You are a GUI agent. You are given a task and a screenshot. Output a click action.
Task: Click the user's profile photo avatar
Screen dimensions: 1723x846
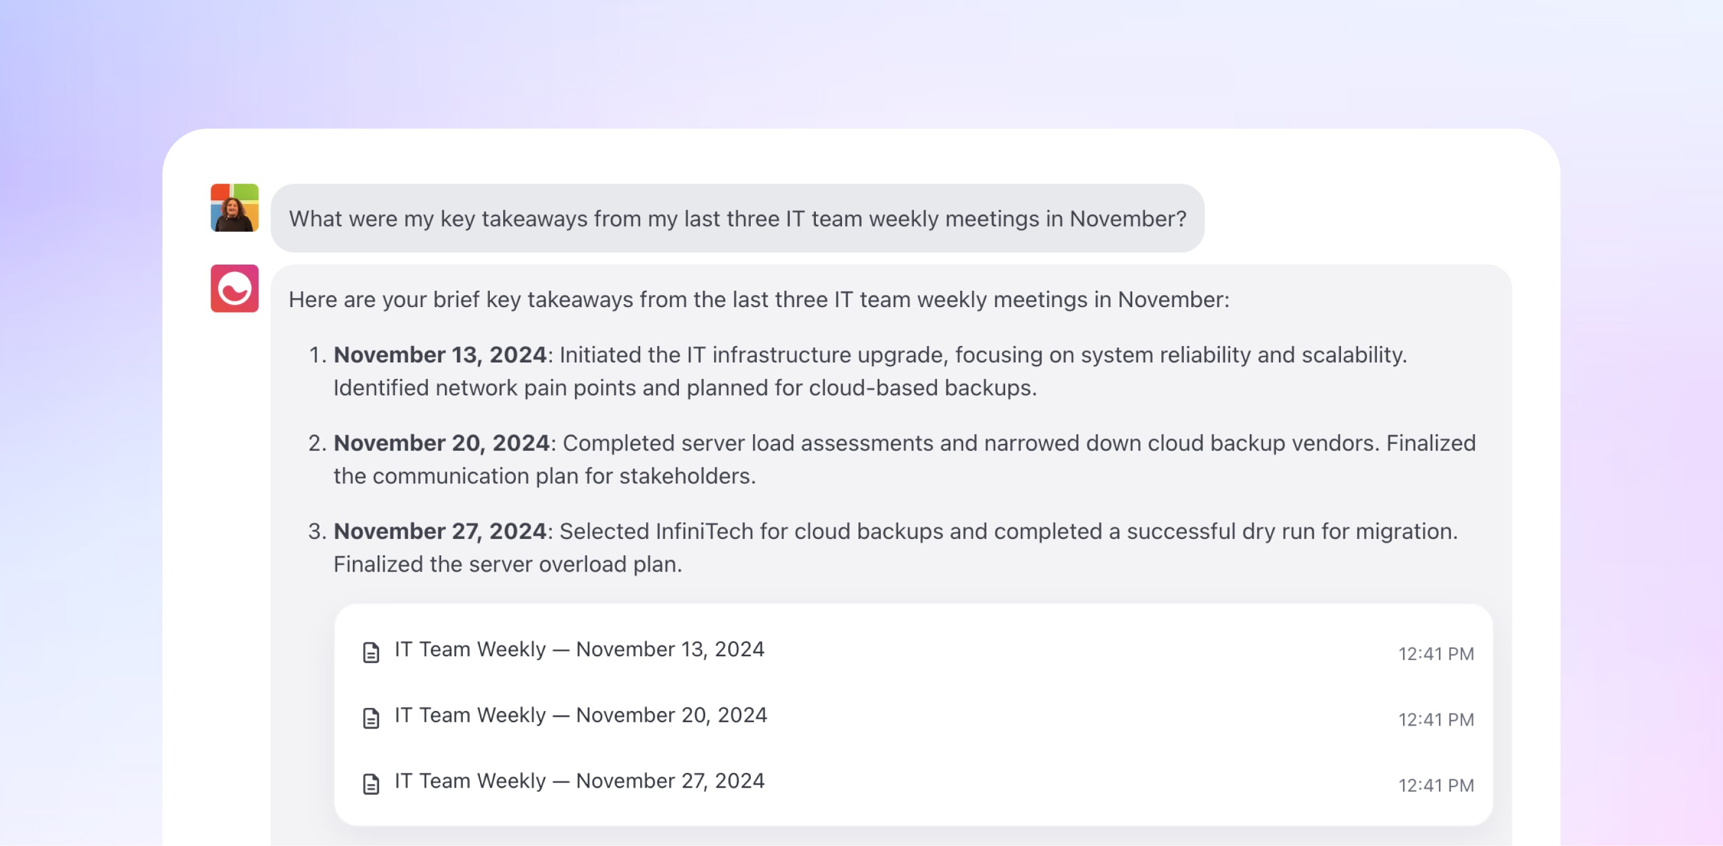[234, 208]
